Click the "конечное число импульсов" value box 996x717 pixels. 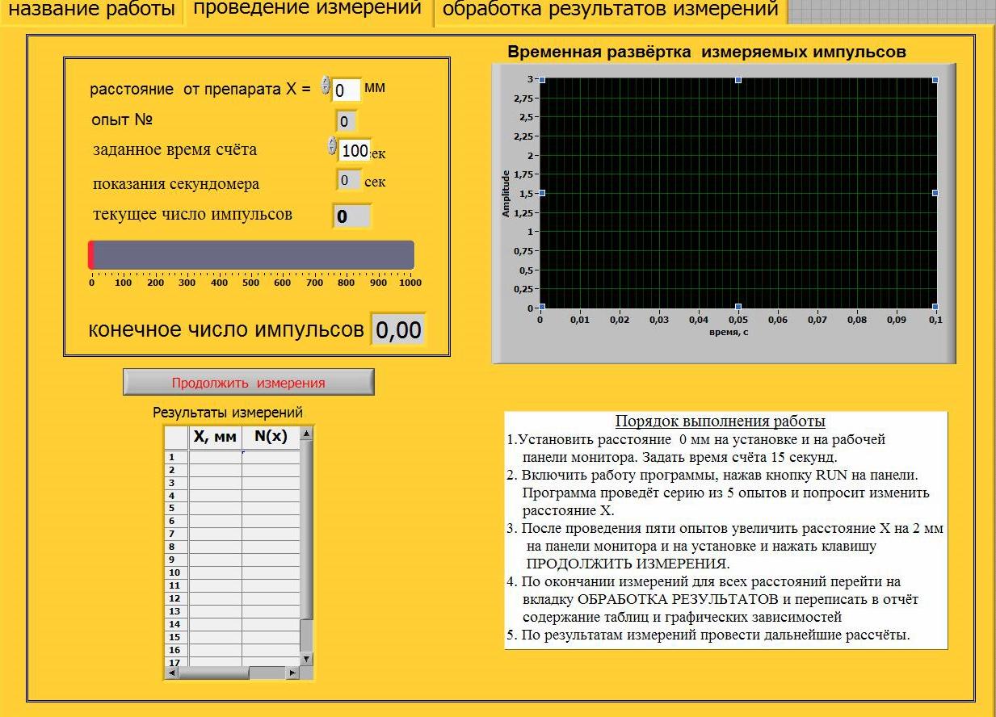click(x=398, y=329)
